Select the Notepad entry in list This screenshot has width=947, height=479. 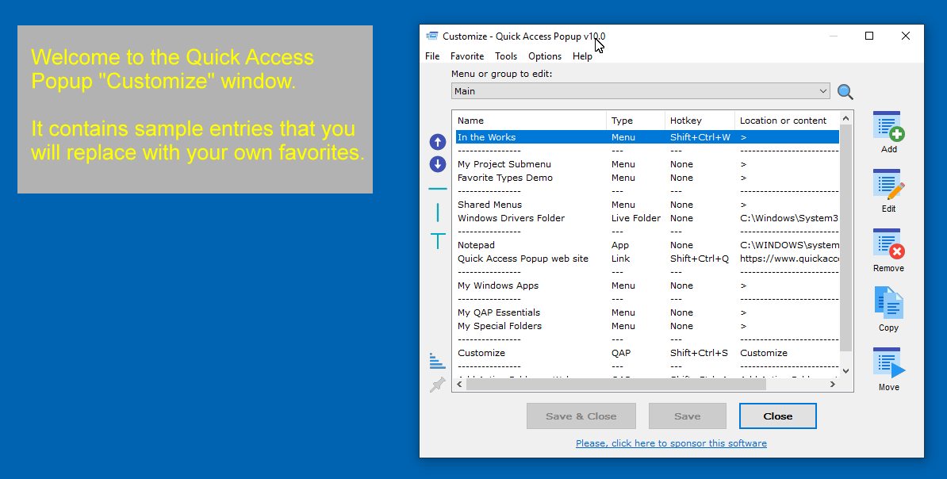coord(476,245)
